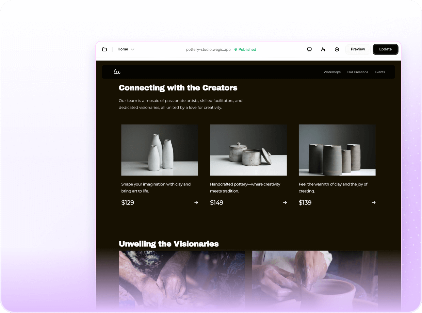The image size is (422, 313).
Task: Select the lidded jars product image
Action: click(x=248, y=150)
